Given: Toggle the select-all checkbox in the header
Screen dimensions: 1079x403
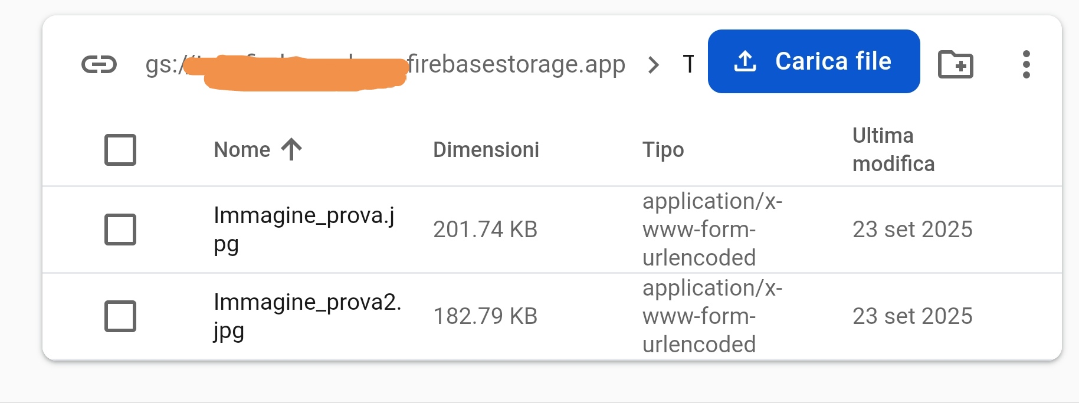Looking at the screenshot, I should point(120,150).
